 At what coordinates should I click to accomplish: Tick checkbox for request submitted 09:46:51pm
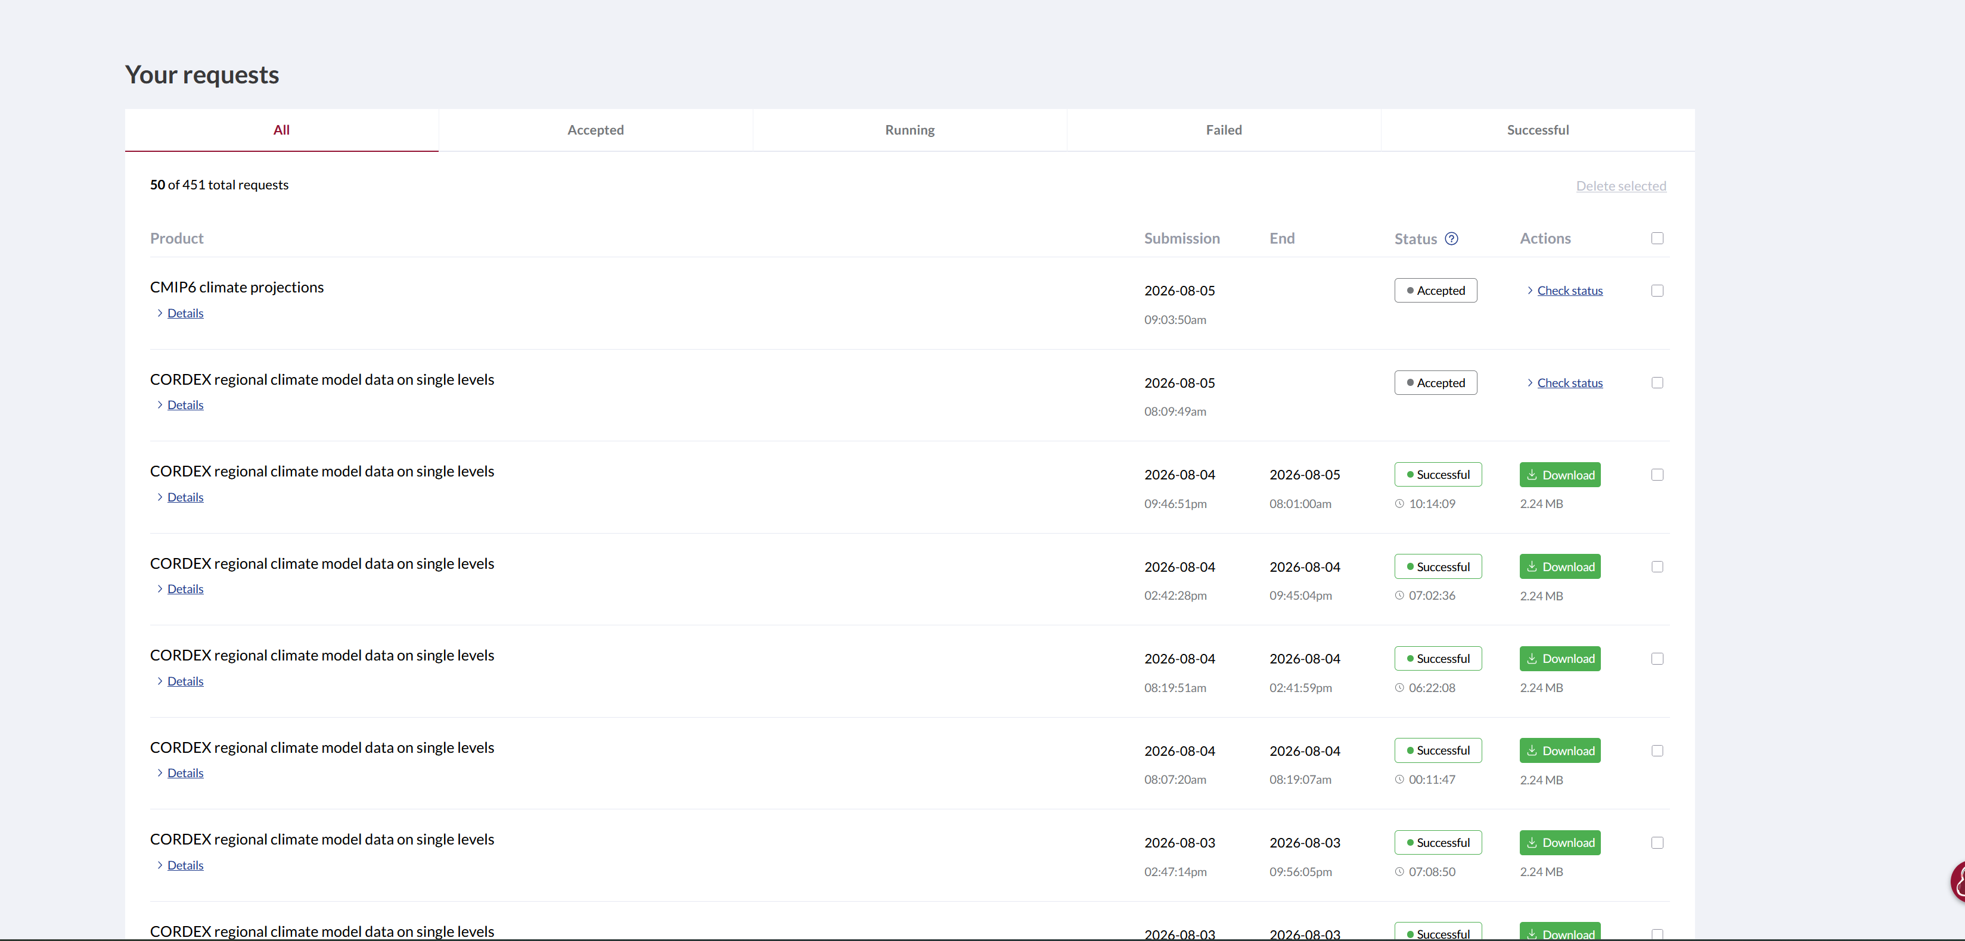[1657, 474]
